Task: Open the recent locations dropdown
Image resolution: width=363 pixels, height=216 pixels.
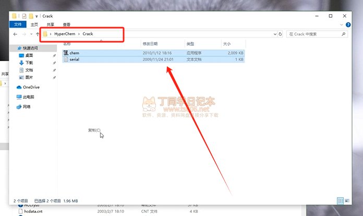Action: pyautogui.click(x=31, y=34)
